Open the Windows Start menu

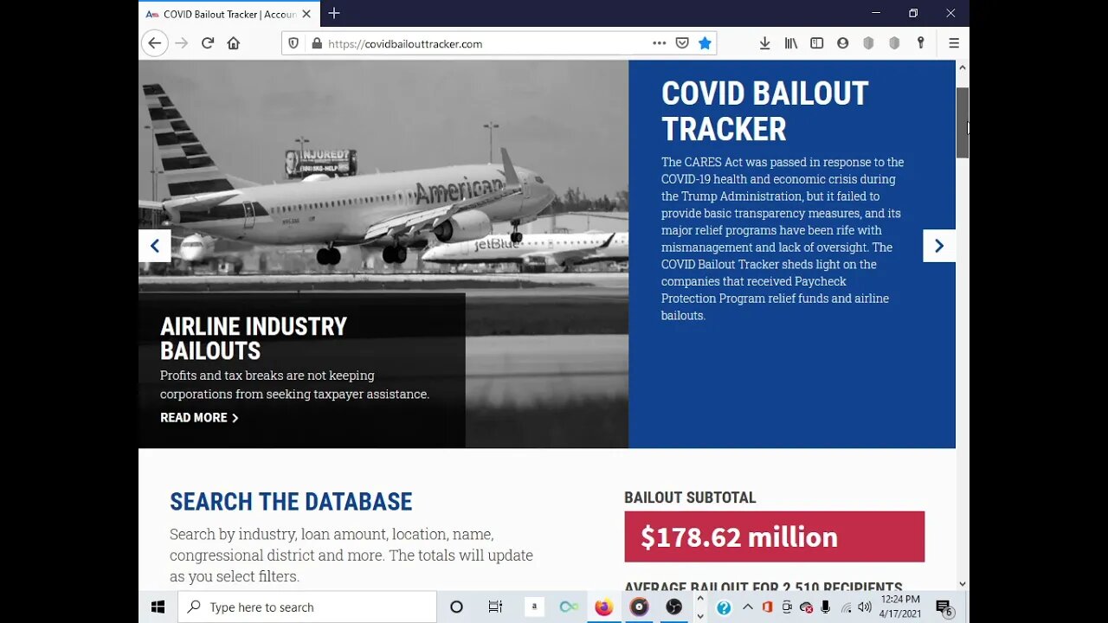tap(158, 607)
